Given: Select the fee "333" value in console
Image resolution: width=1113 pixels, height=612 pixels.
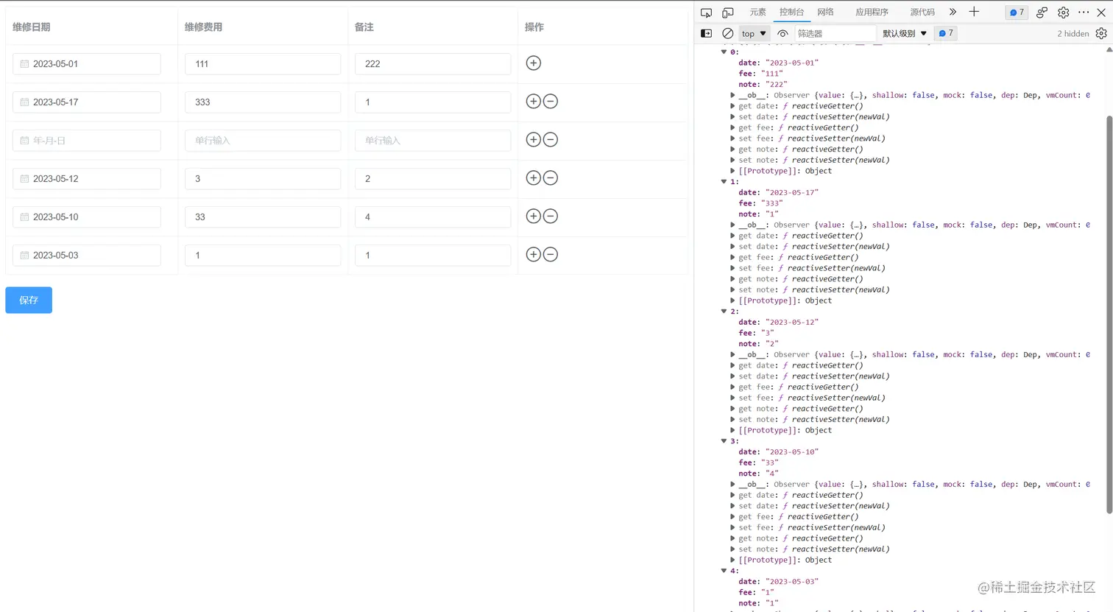Looking at the screenshot, I should [x=772, y=203].
